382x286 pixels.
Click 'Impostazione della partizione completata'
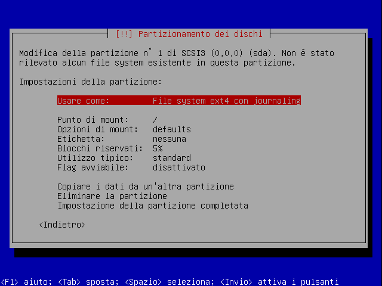point(153,206)
